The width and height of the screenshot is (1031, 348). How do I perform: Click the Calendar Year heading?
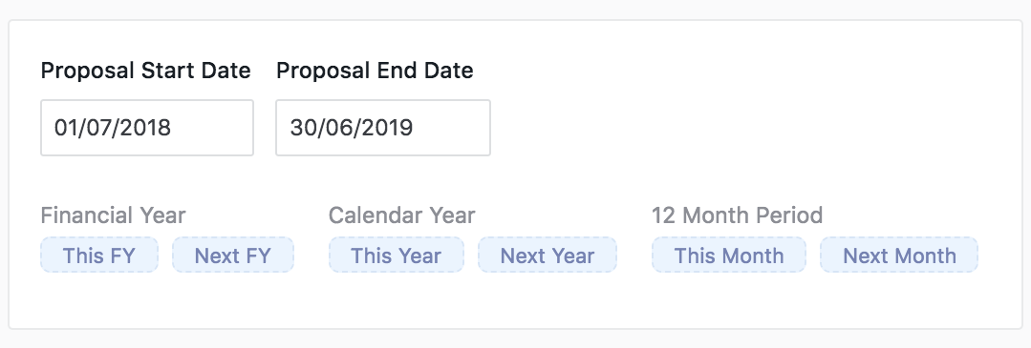click(x=401, y=215)
